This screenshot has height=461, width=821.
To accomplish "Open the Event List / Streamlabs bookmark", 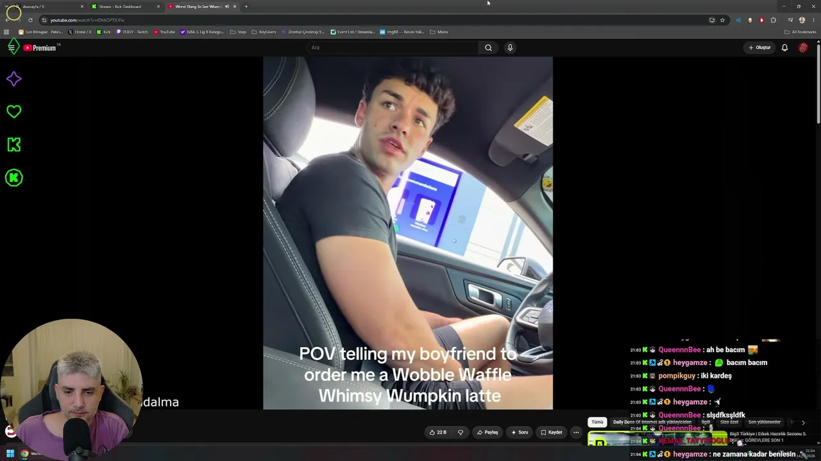I will point(352,32).
